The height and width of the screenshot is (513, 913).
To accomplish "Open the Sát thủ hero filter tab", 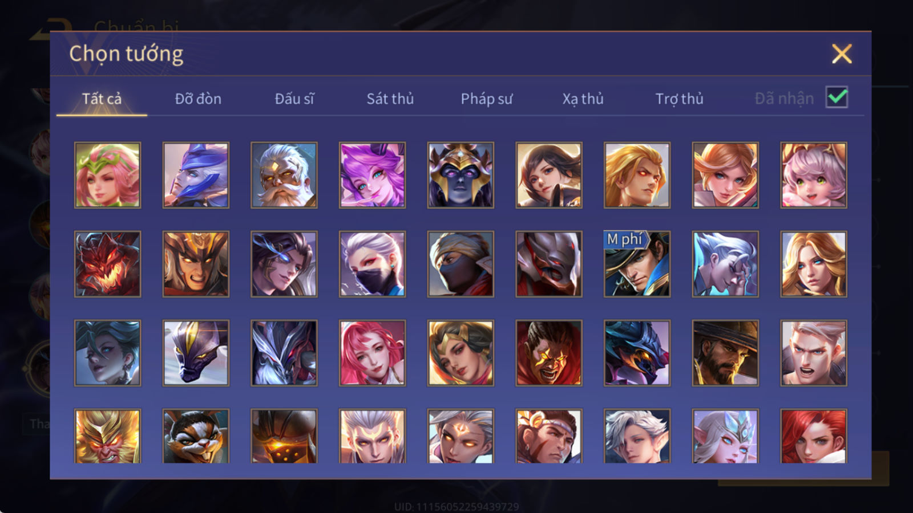I will (390, 99).
